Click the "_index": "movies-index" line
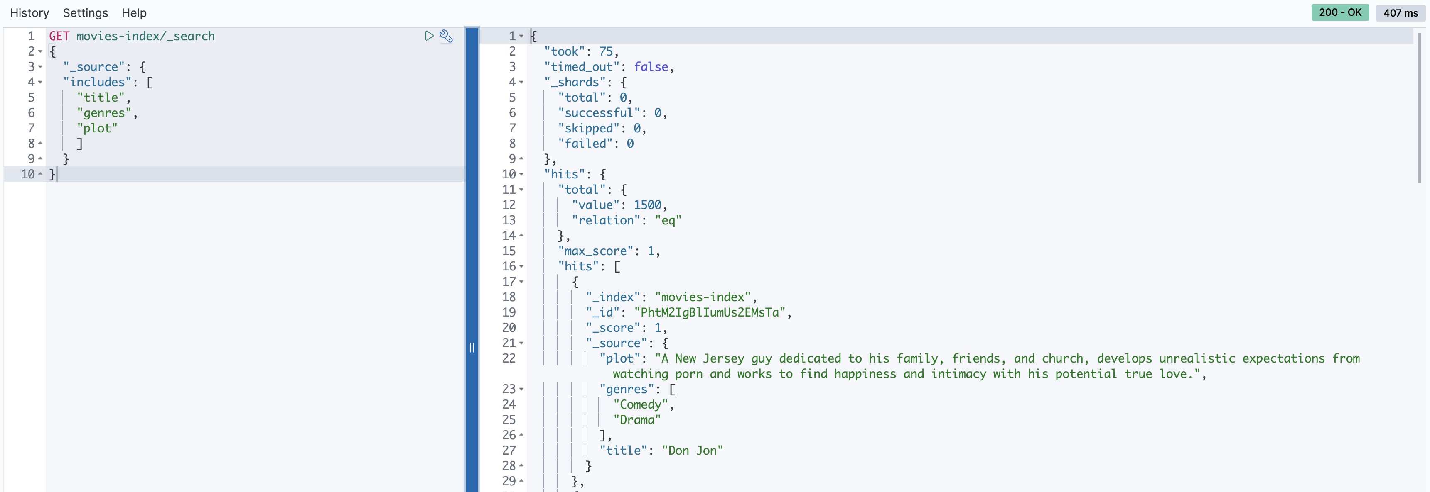 tap(671, 297)
